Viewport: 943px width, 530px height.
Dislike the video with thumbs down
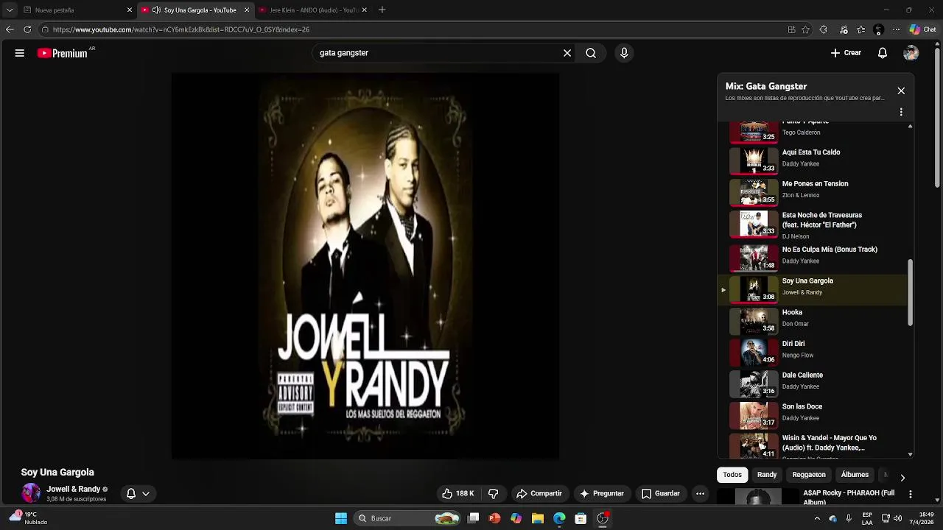pos(494,493)
